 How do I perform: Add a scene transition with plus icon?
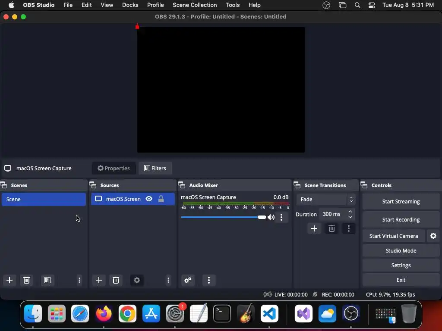[x=314, y=228]
